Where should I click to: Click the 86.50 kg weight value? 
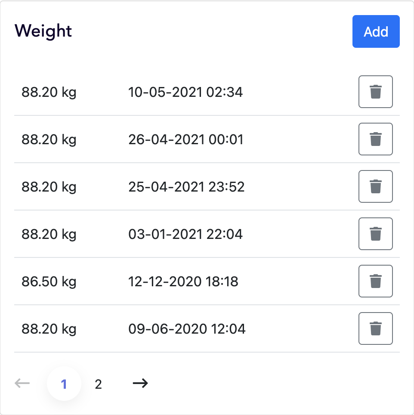tap(49, 282)
